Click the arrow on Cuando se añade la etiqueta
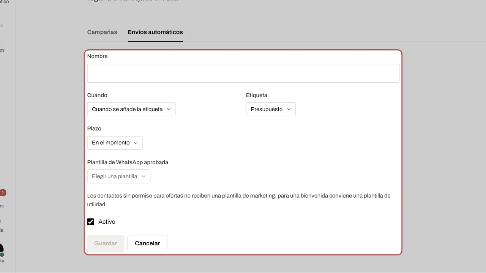Viewport: 486px width, 273px height. [169, 109]
